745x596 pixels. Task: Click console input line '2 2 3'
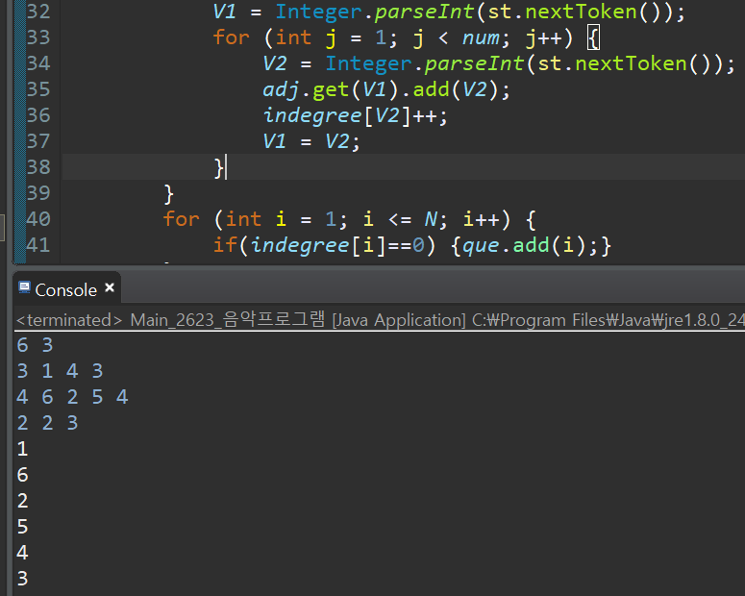point(47,423)
